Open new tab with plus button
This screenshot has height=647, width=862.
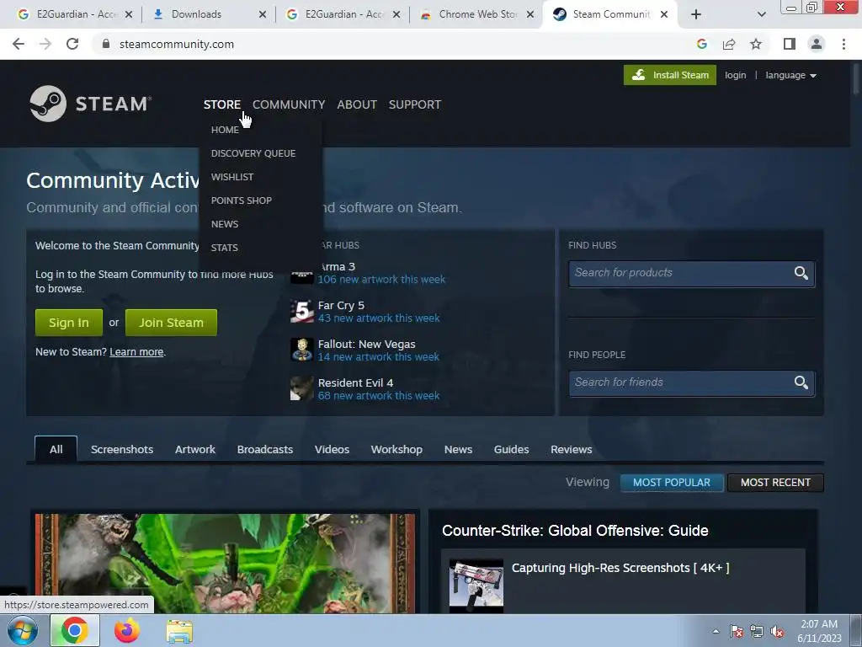[696, 14]
